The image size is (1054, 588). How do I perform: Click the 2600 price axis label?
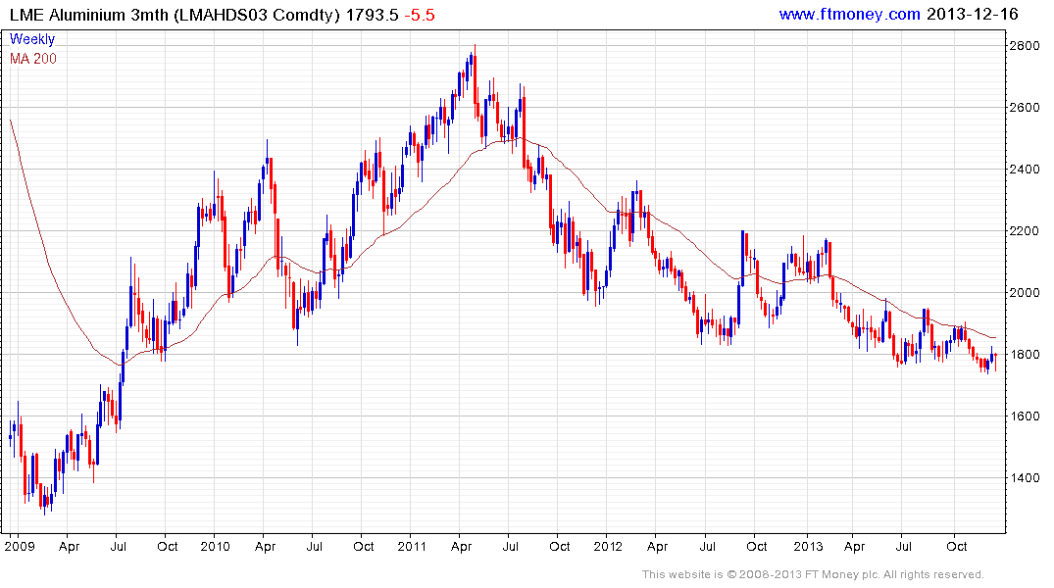1024,108
